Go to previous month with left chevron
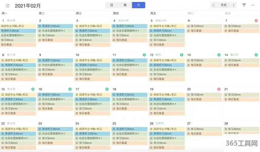The width and height of the screenshot is (260, 152). pos(214,5)
